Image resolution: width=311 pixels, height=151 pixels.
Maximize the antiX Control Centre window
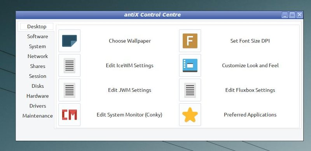coord(292,15)
